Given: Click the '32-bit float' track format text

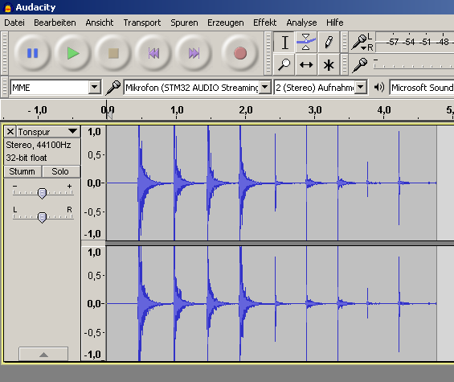Looking at the screenshot, I should coord(27,158).
